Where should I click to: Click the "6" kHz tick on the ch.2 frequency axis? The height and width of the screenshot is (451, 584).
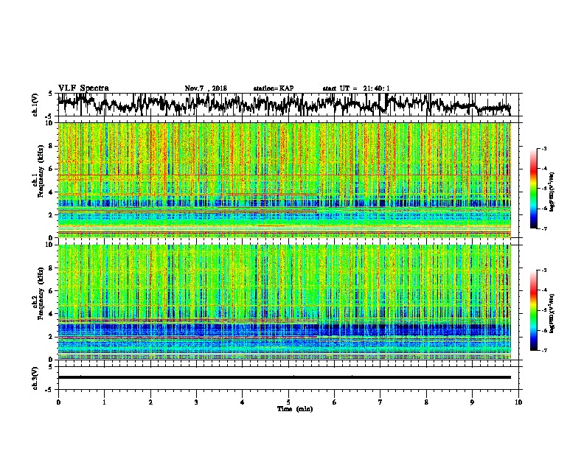(52, 291)
